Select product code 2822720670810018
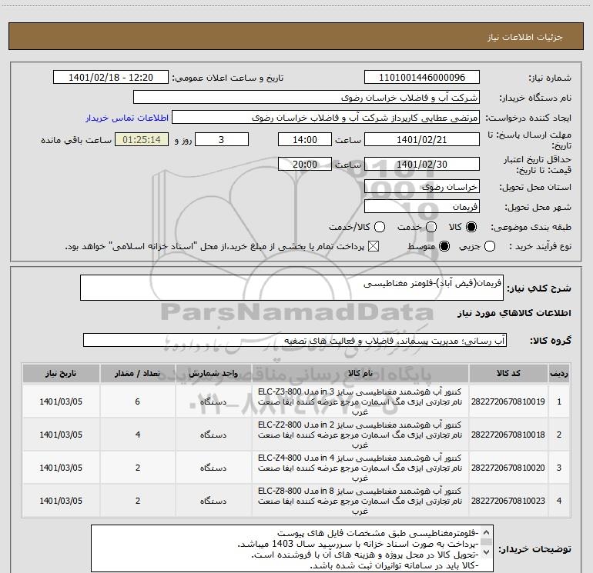The height and width of the screenshot is (573, 593). (x=508, y=435)
